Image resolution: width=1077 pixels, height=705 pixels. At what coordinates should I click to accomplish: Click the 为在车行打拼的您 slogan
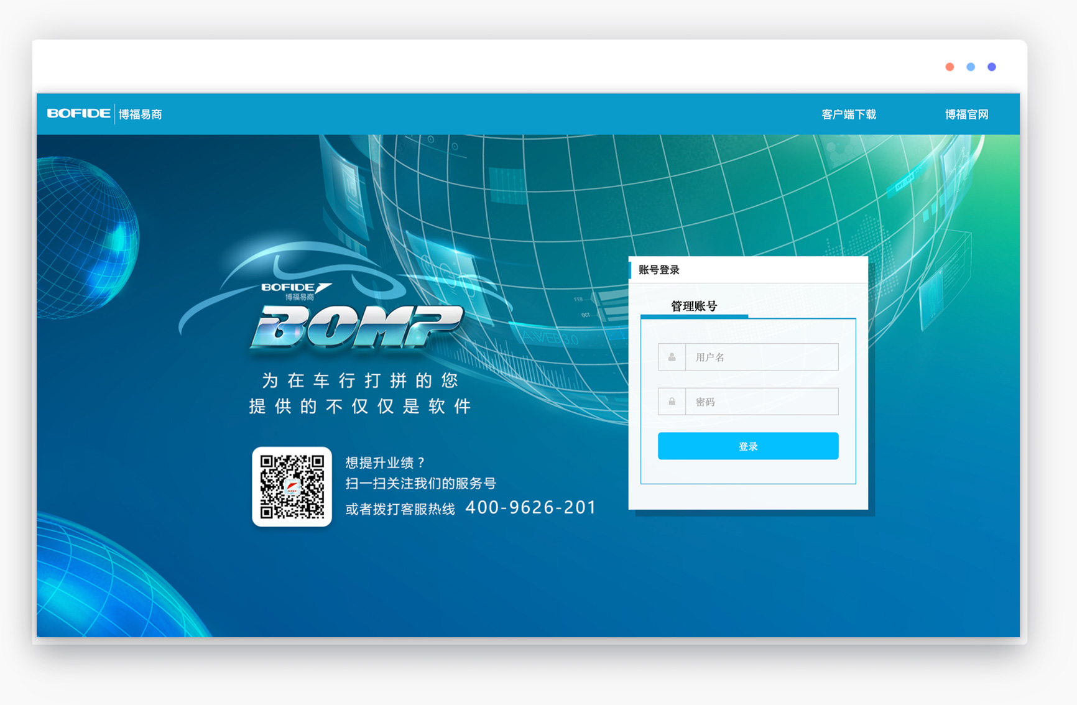360,380
